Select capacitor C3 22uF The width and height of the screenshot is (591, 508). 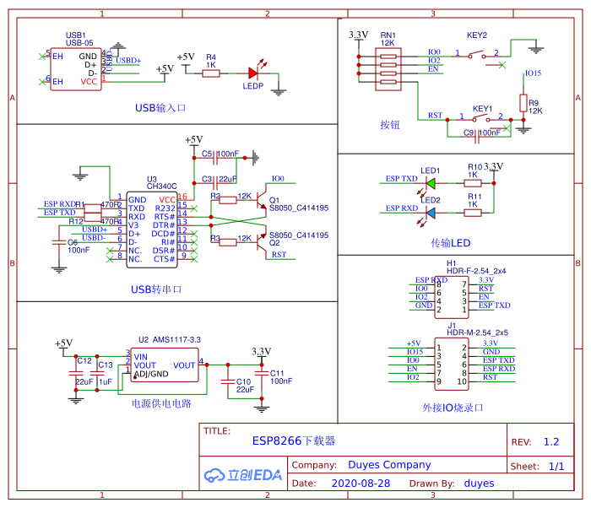pyautogui.click(x=216, y=183)
